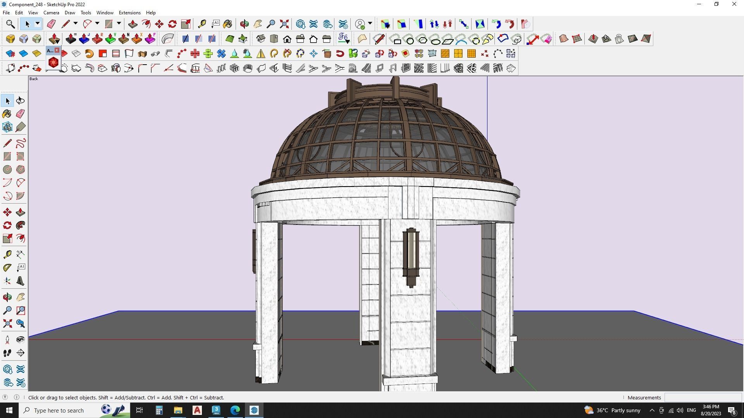Open File Explorer from the taskbar

click(x=178, y=410)
